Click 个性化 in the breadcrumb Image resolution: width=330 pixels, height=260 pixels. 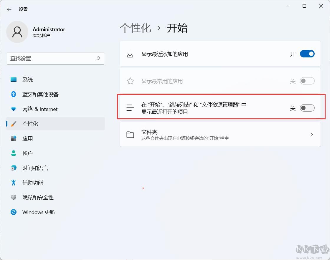pyautogui.click(x=135, y=28)
